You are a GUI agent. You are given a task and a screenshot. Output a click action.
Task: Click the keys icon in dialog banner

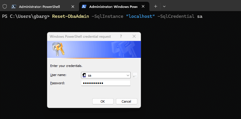(x=57, y=49)
